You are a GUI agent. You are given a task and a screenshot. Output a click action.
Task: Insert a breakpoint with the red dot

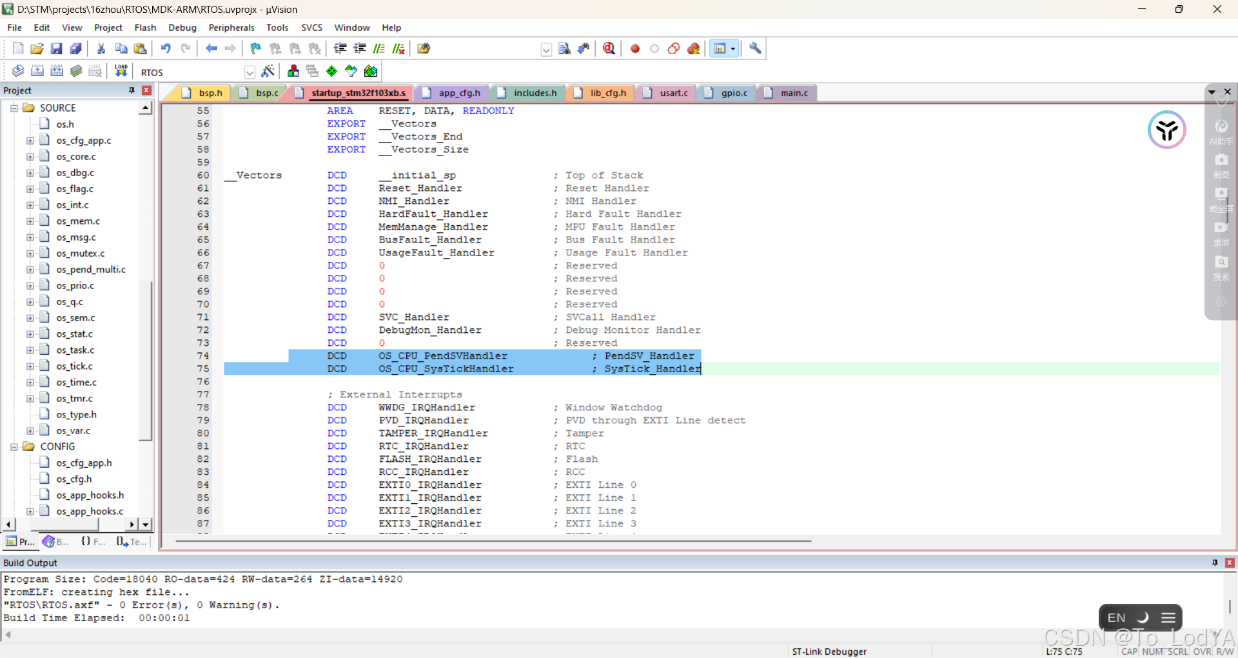[x=635, y=48]
